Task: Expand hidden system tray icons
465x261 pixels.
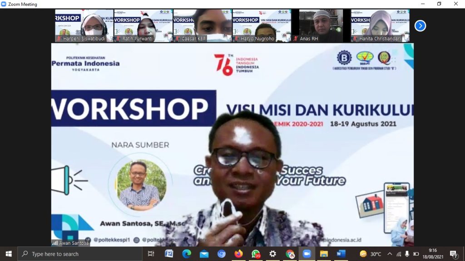Action: [x=390, y=254]
